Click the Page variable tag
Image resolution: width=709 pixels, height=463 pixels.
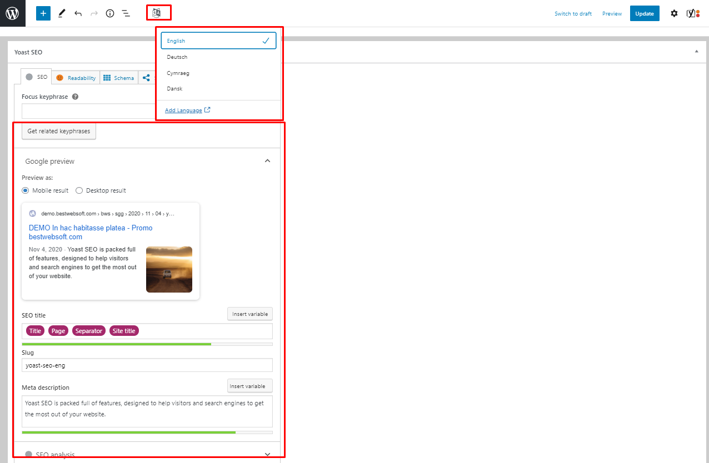pyautogui.click(x=58, y=331)
